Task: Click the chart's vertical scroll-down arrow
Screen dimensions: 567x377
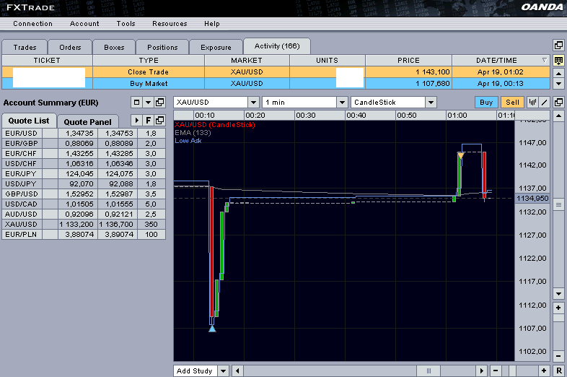Action: click(x=558, y=294)
